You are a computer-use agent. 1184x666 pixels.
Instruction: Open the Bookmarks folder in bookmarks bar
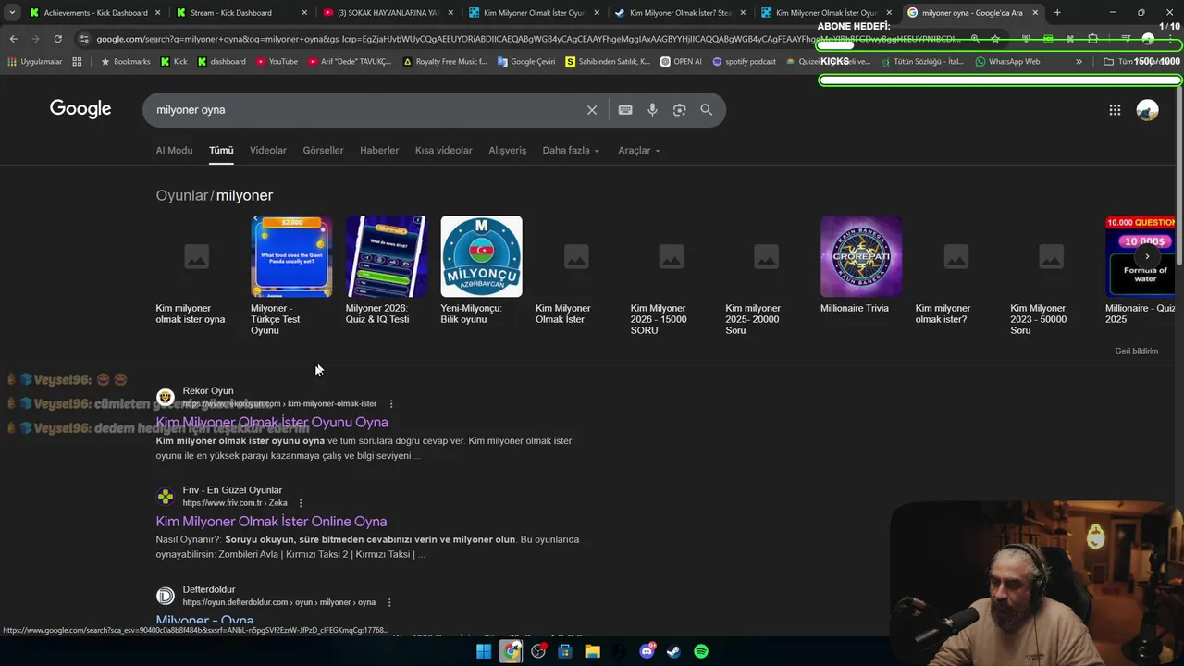[125, 62]
